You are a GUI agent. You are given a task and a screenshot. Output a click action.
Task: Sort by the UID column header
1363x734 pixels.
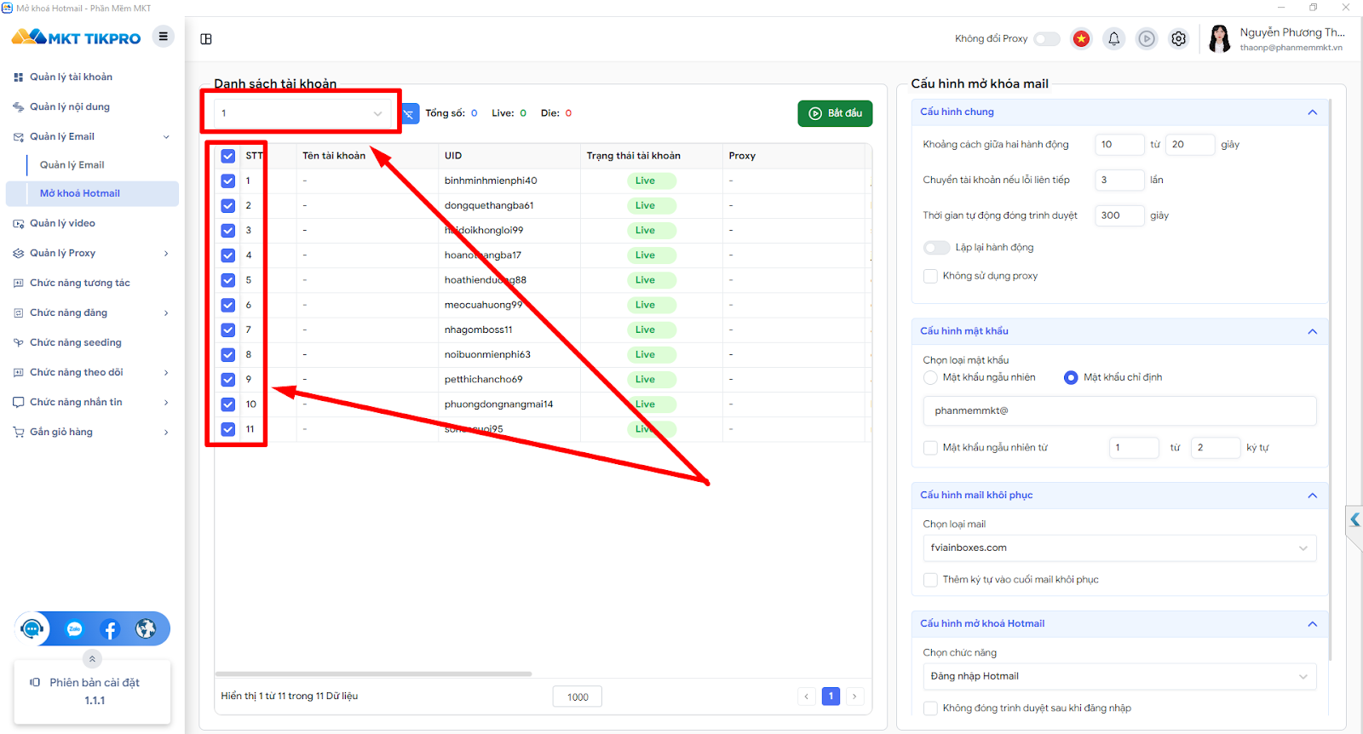coord(453,156)
